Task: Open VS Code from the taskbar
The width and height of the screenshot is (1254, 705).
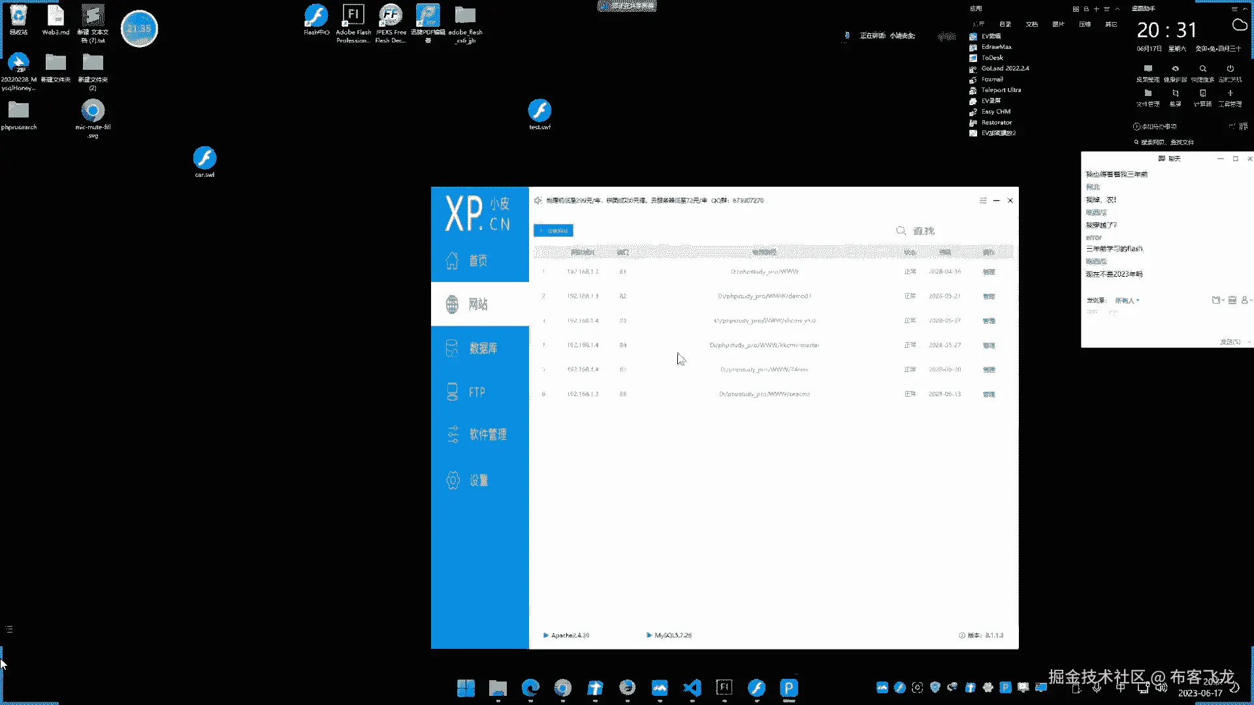Action: click(x=692, y=687)
